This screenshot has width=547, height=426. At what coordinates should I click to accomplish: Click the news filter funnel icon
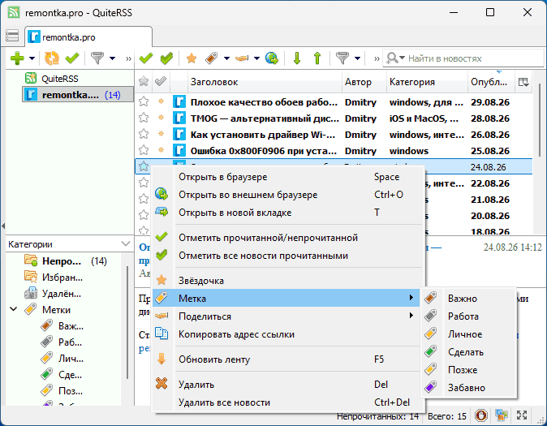[x=342, y=58]
